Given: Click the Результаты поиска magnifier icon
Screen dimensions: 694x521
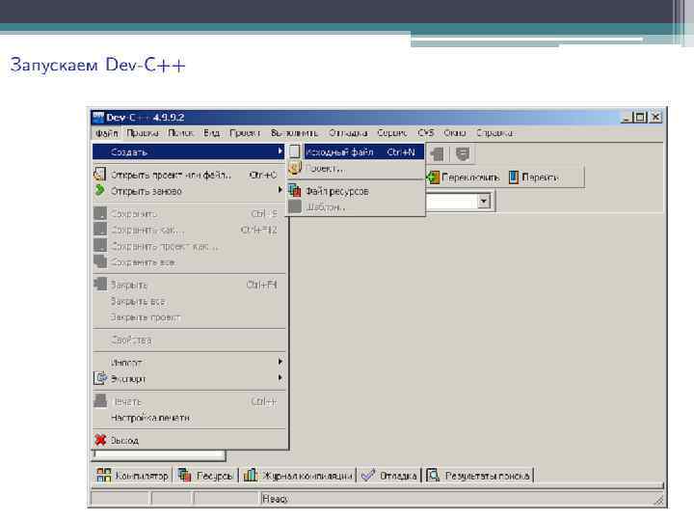Looking at the screenshot, I should [434, 476].
